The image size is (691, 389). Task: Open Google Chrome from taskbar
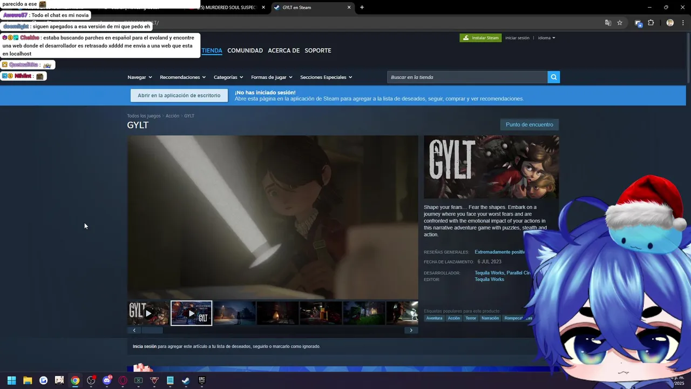point(75,380)
